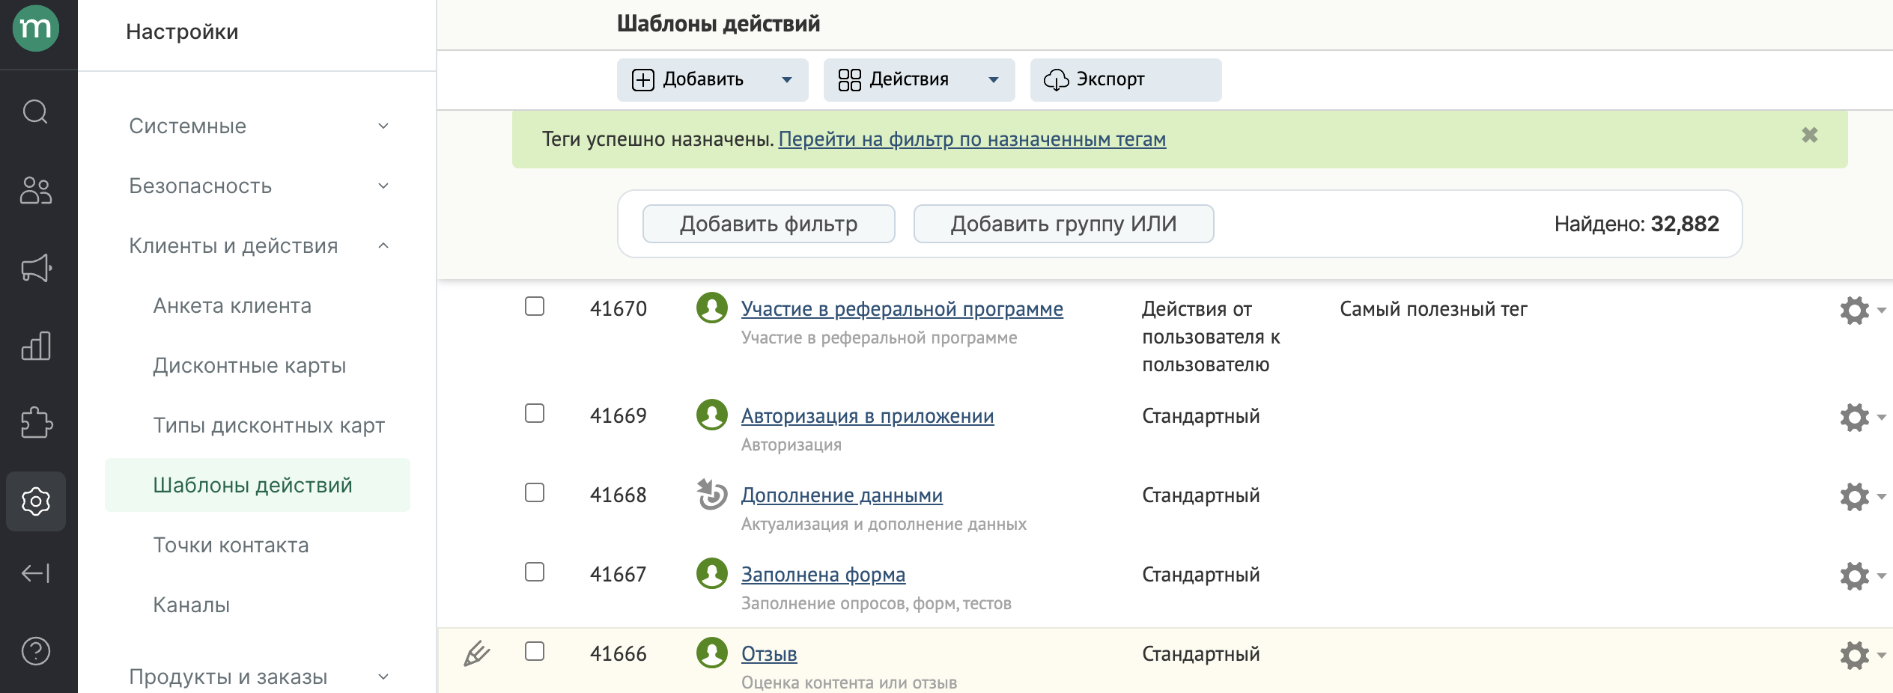Click the user icon for row 41666
This screenshot has height=693, width=1893.
(712, 653)
